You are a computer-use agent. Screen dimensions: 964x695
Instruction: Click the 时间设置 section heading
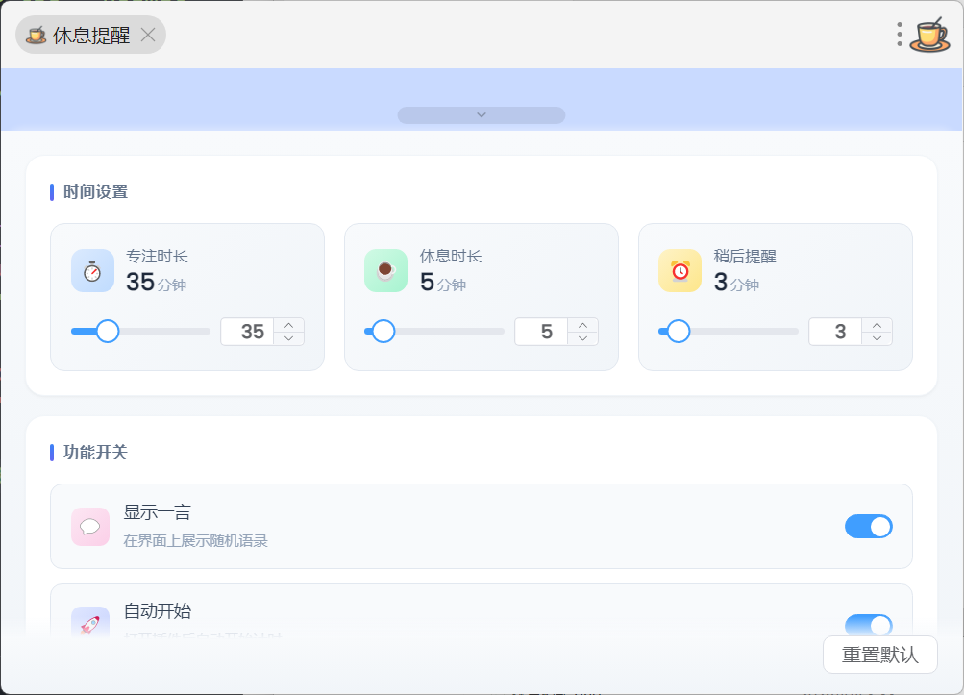pyautogui.click(x=95, y=192)
